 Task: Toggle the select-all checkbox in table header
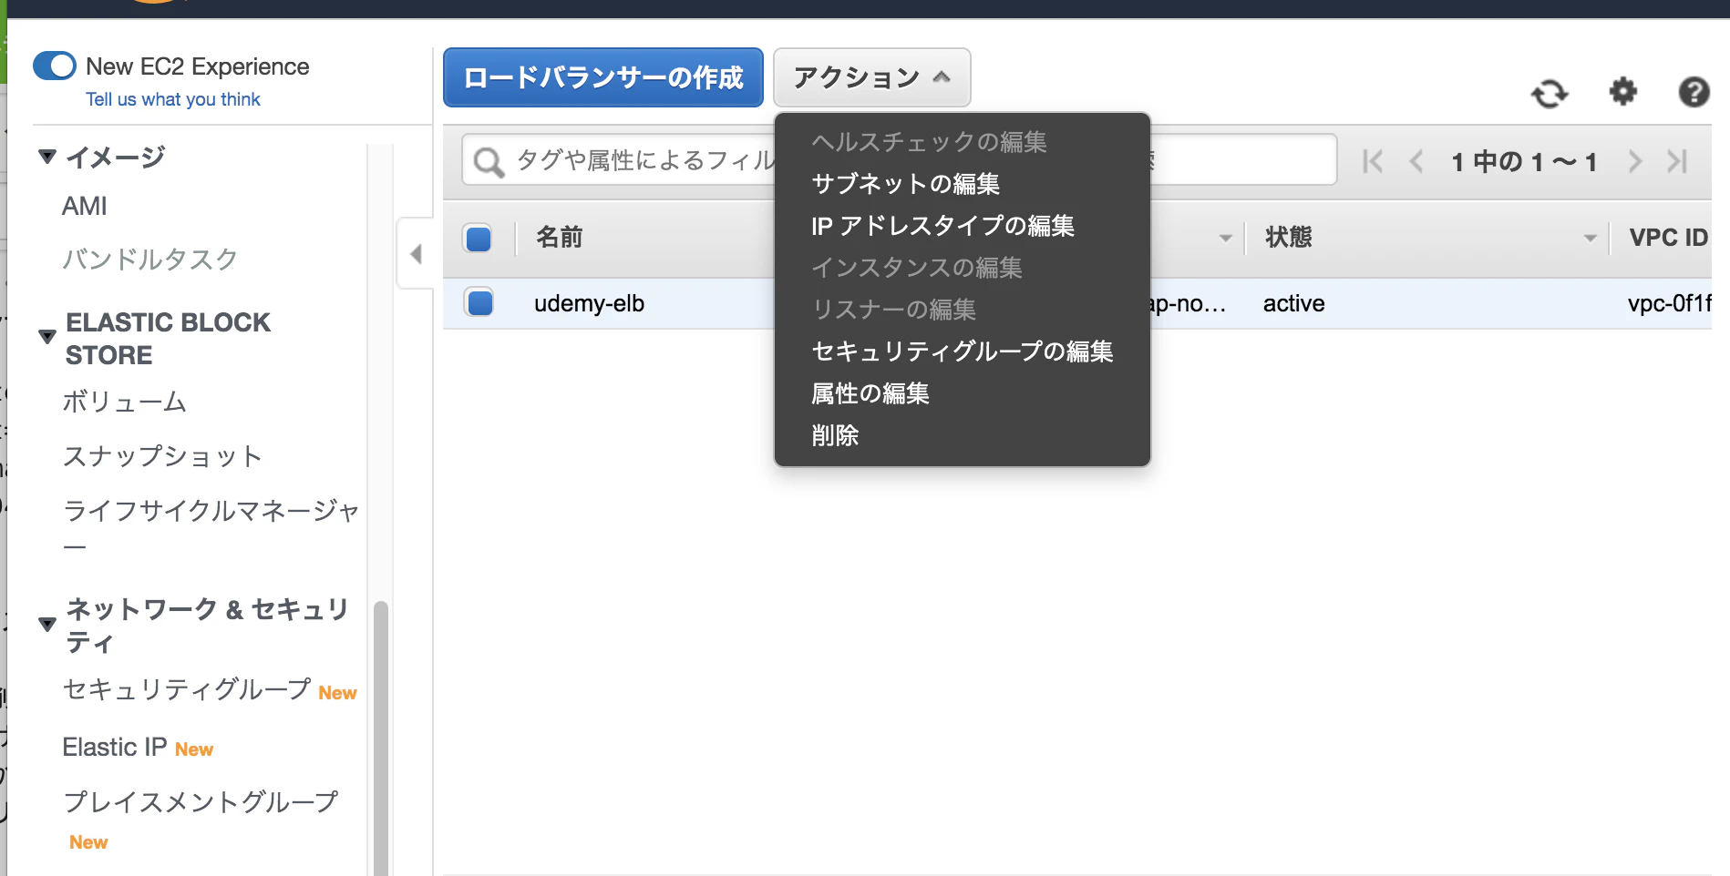coord(479,239)
